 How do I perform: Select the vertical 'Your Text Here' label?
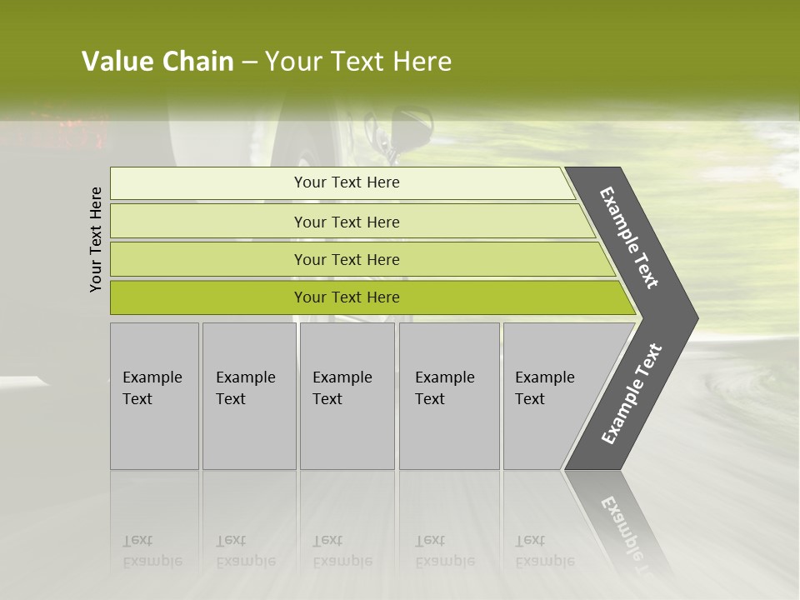[96, 239]
